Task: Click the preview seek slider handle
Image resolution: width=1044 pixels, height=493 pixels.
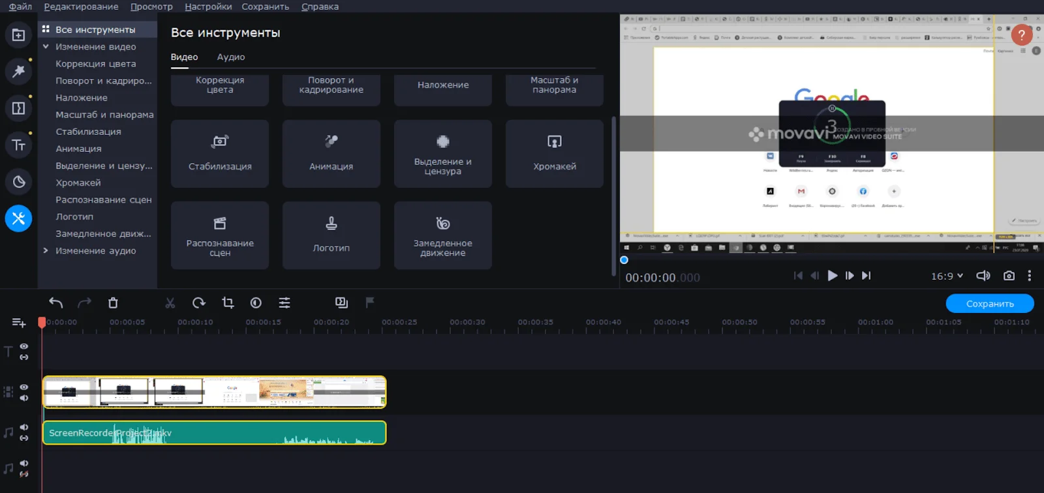Action: (x=624, y=260)
